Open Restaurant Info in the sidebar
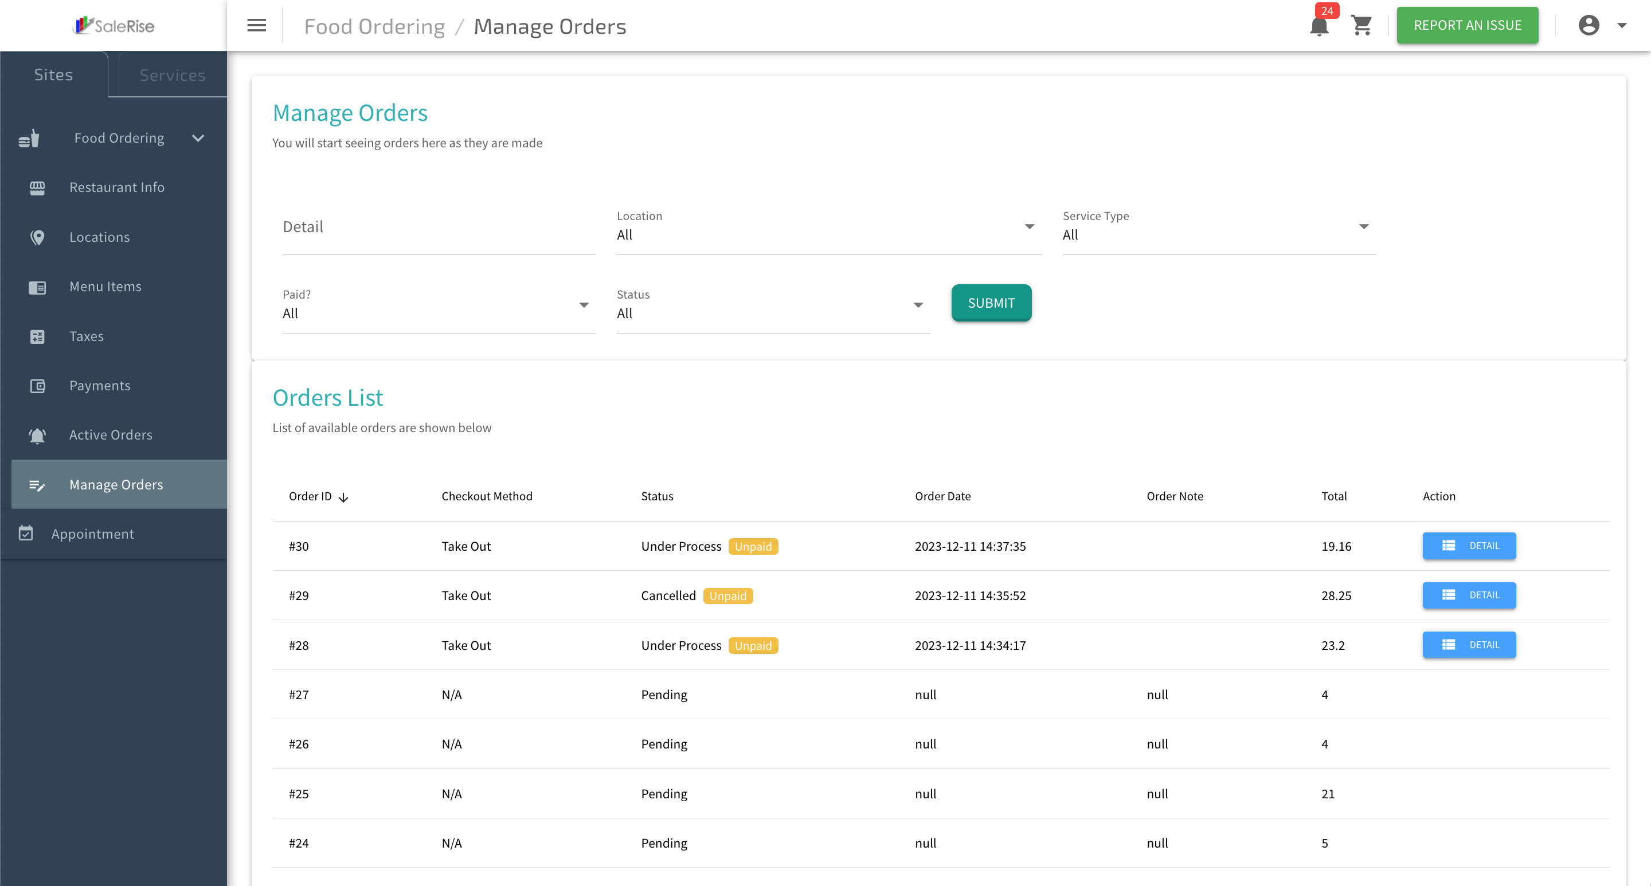Viewport: 1651px width, 886px height. [119, 188]
